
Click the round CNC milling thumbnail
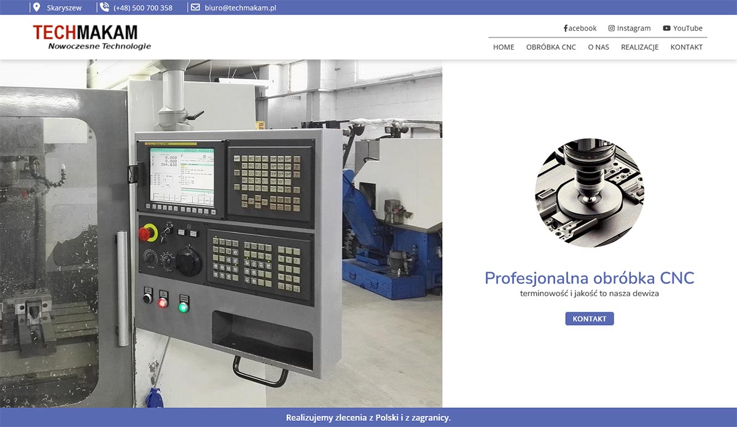click(x=590, y=193)
